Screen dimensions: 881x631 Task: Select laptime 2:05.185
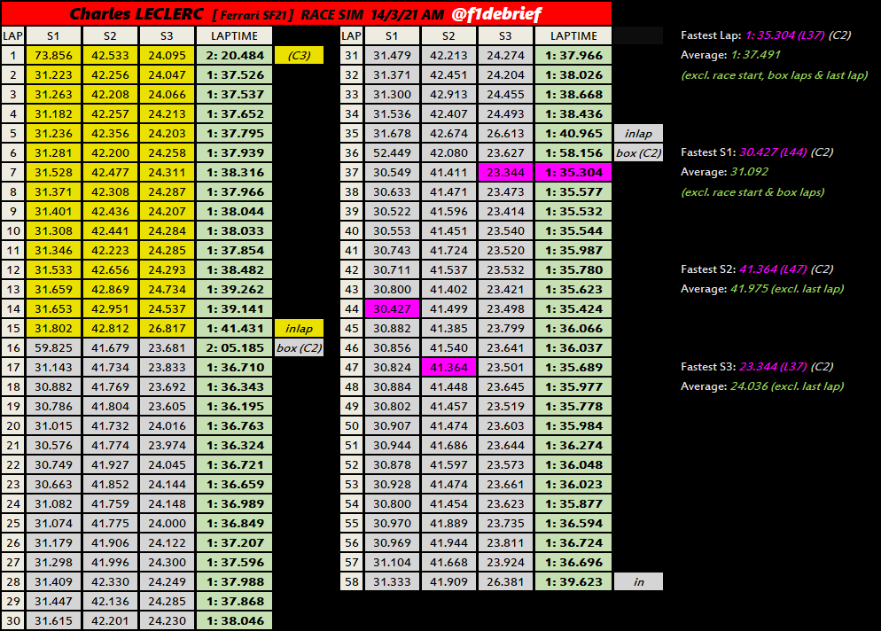tap(234, 347)
